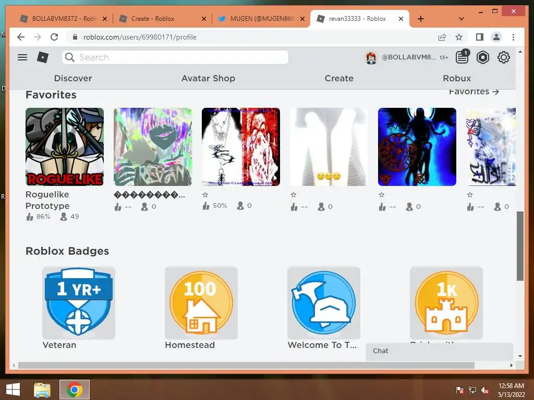The height and width of the screenshot is (400, 534).
Task: Click the share this page icon
Action: click(442, 37)
